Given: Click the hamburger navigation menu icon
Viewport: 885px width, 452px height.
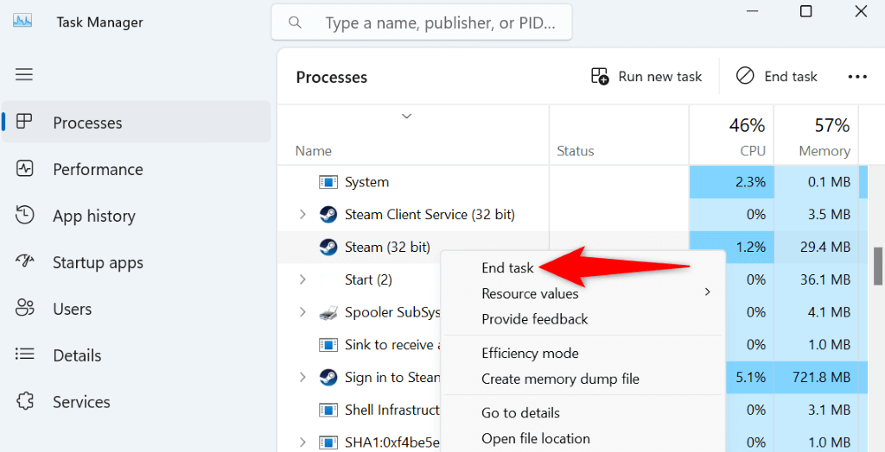Looking at the screenshot, I should [x=24, y=75].
